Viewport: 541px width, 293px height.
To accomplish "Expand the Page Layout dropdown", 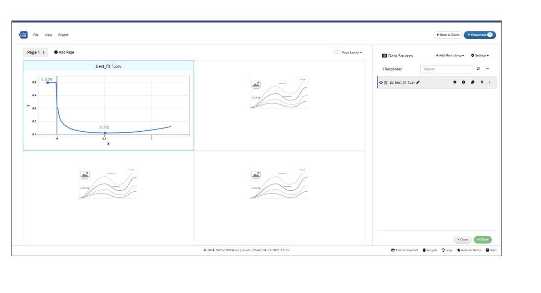I will coord(348,53).
